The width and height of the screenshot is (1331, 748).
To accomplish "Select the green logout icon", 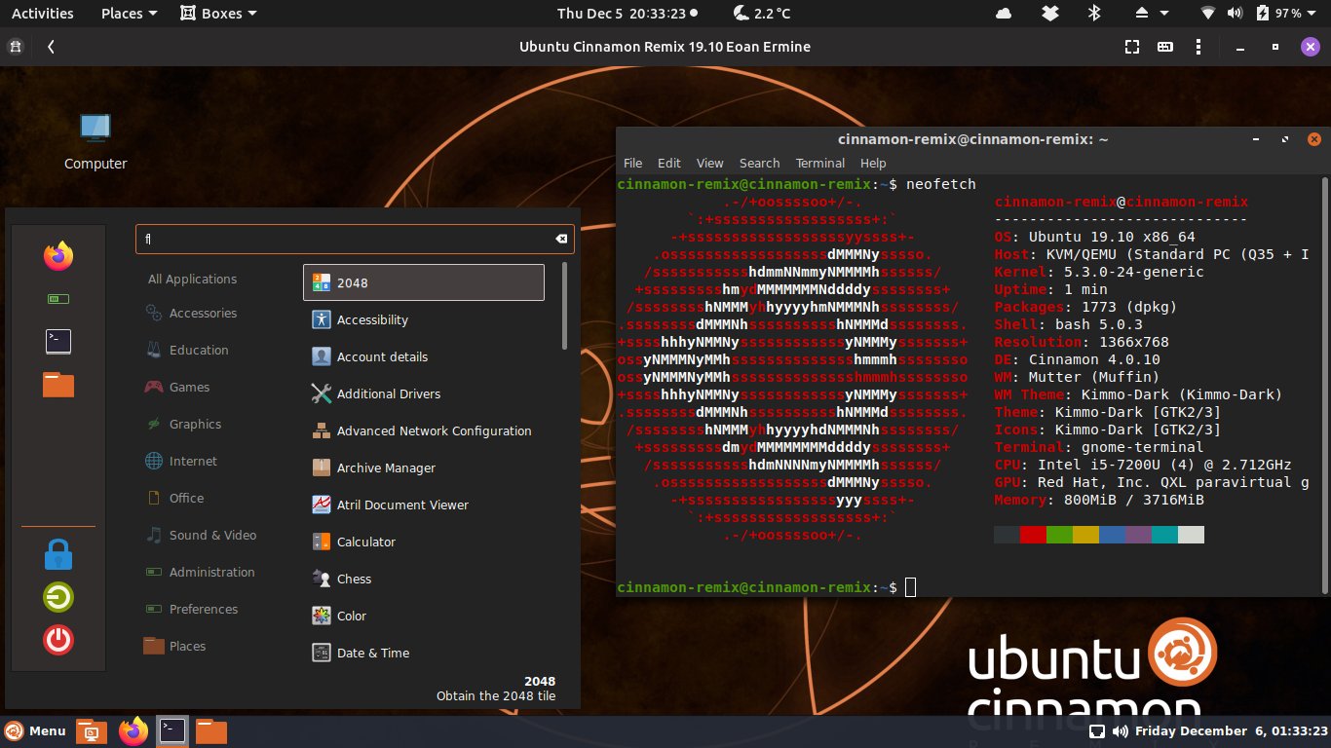I will (x=57, y=597).
